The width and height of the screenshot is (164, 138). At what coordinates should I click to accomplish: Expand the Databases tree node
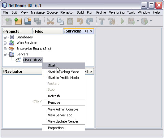[5, 37]
